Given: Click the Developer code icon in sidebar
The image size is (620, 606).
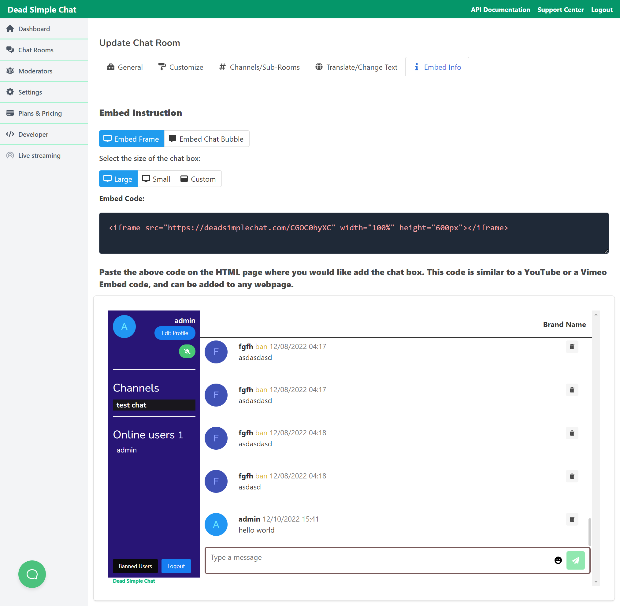Looking at the screenshot, I should tap(10, 134).
